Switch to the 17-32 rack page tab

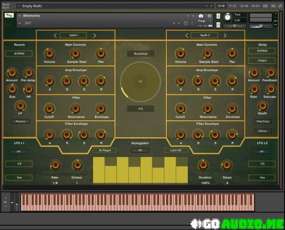(x=232, y=6)
